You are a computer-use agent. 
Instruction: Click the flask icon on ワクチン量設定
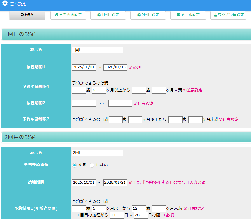tap(215, 15)
